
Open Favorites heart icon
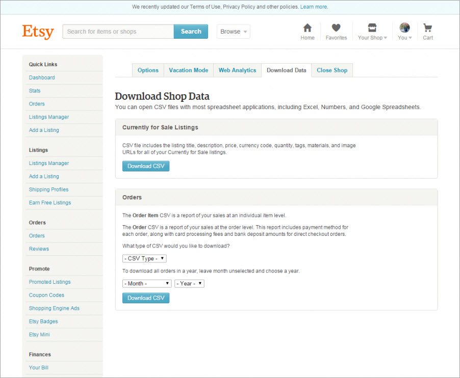point(336,28)
